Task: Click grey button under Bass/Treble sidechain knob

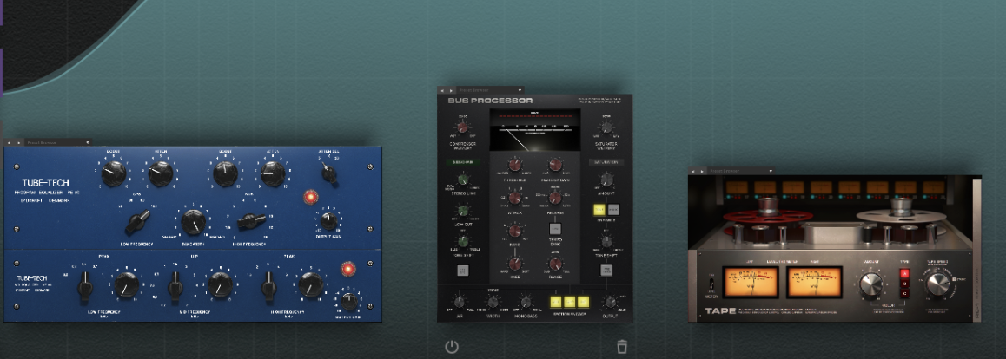Action: pos(462,271)
